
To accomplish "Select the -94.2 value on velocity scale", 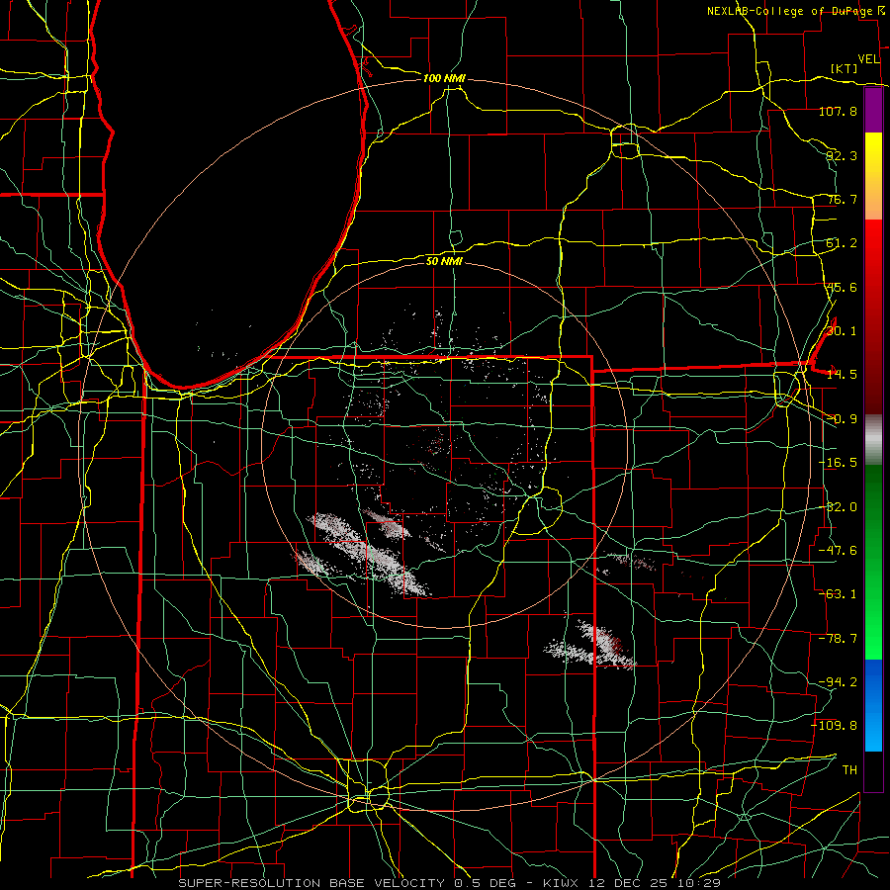I will pos(838,682).
